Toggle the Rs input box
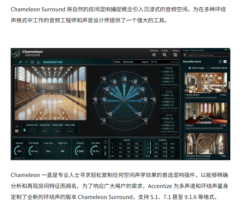Screen dimensions: 241x203 coord(124,148)
